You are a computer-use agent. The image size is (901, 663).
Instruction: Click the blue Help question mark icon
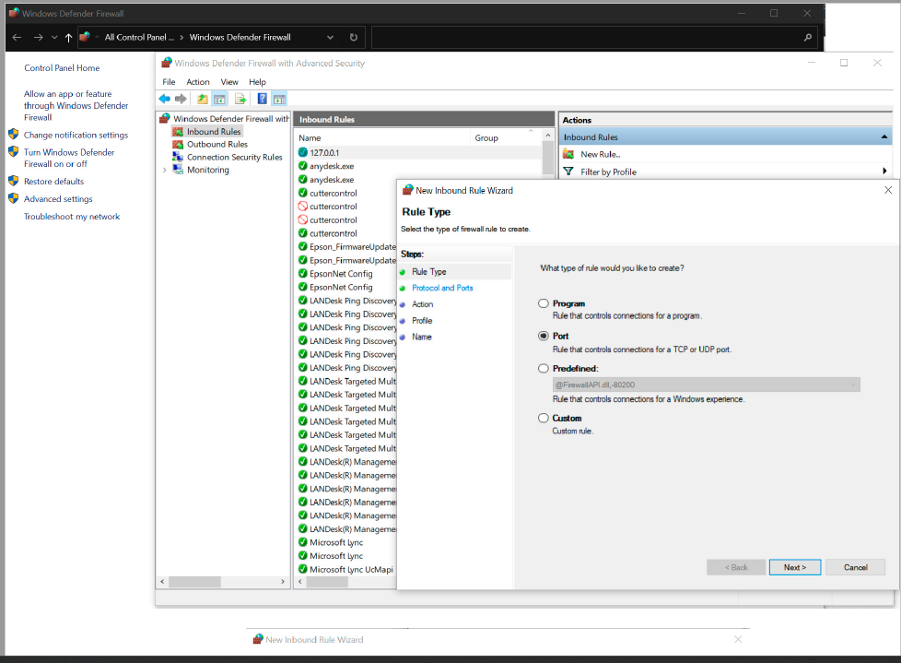pos(263,99)
